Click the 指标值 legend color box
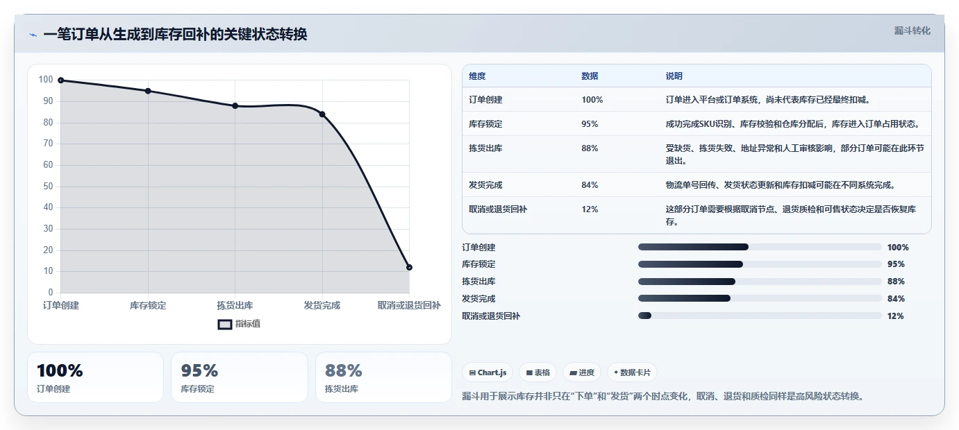This screenshot has width=959, height=430. [225, 324]
